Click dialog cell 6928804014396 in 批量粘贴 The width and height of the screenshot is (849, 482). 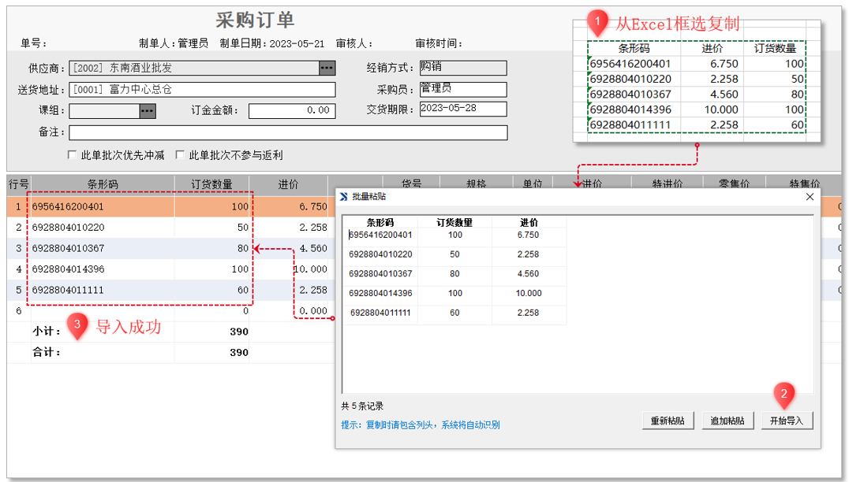coord(380,294)
